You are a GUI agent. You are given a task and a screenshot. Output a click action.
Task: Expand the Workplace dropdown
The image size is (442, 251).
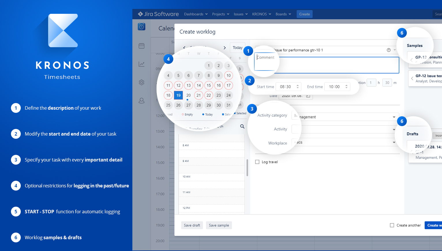pyautogui.click(x=394, y=142)
